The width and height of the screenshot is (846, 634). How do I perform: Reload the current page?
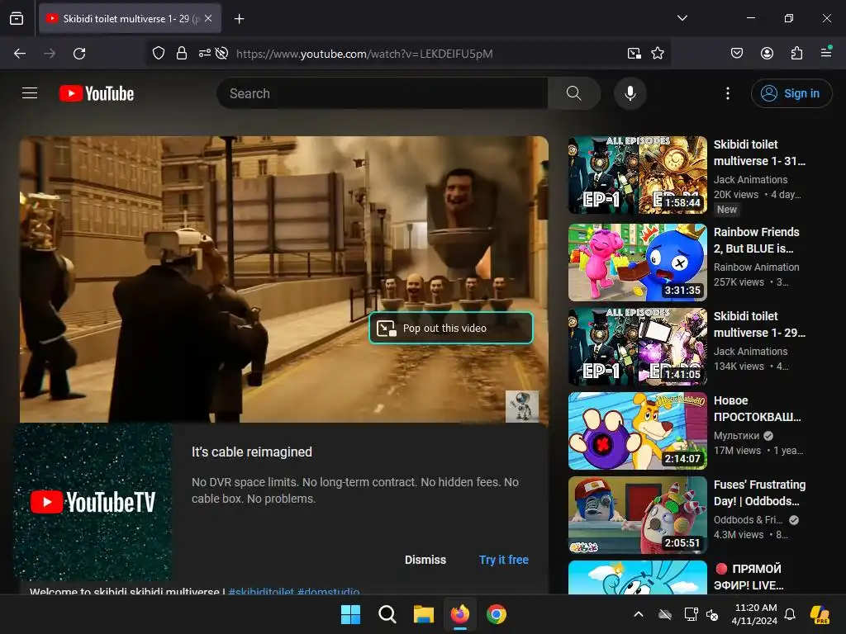79,54
